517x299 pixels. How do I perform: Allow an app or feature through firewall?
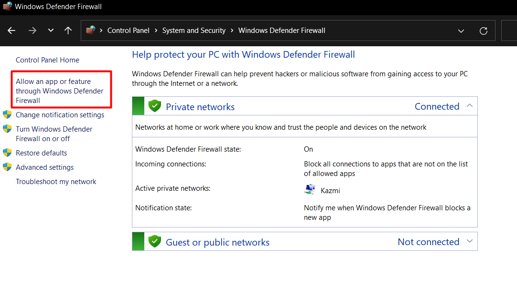click(59, 91)
